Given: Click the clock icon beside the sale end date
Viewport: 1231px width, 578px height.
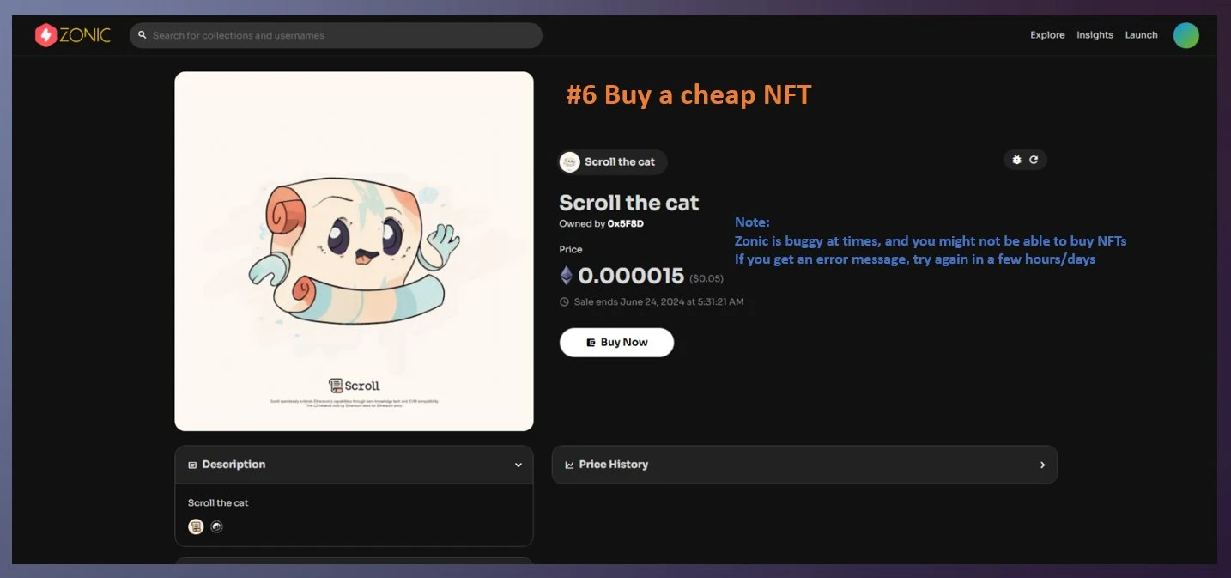Looking at the screenshot, I should (564, 301).
